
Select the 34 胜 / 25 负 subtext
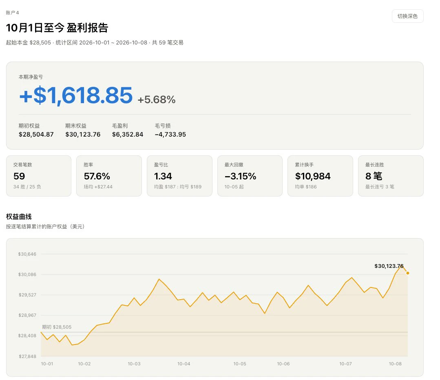pos(27,187)
